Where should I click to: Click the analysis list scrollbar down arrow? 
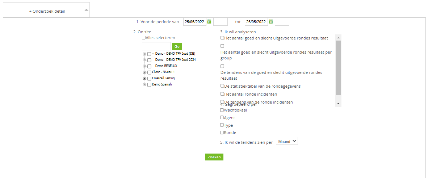pyautogui.click(x=339, y=104)
